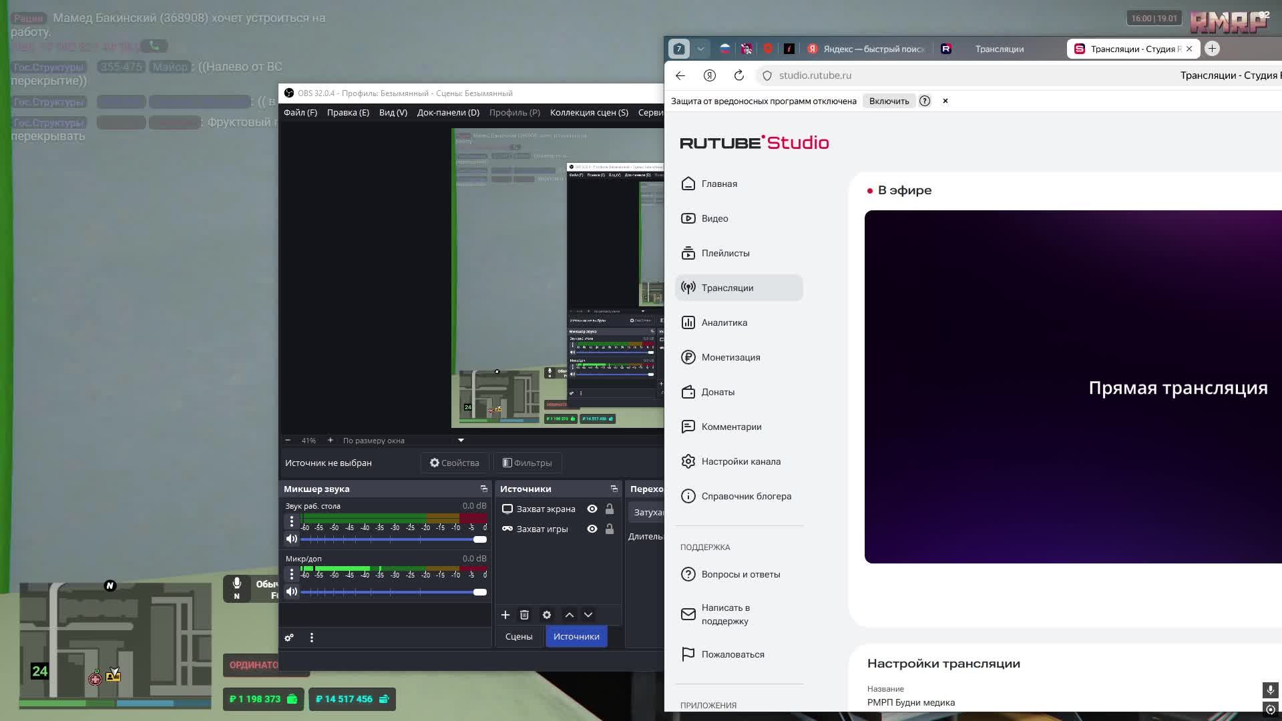Open Микр/доп audio options three-dots menu

tap(292, 574)
